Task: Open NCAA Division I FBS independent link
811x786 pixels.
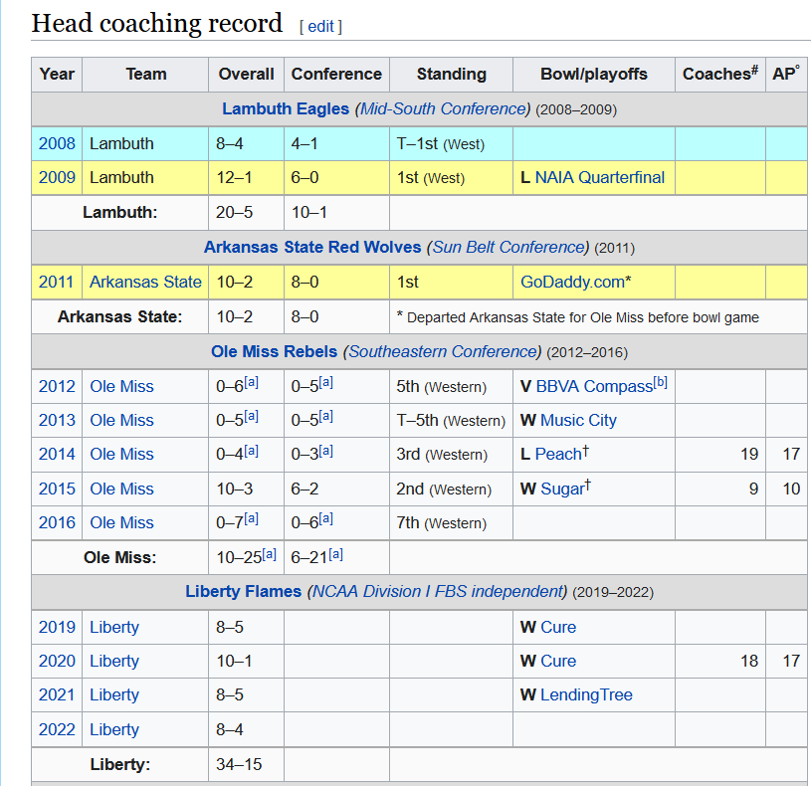Action: point(436,591)
